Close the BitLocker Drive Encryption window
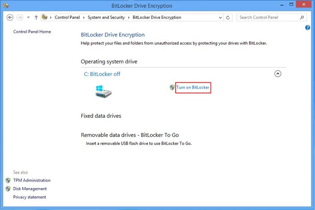The height and width of the screenshot is (210, 315). [x=304, y=4]
